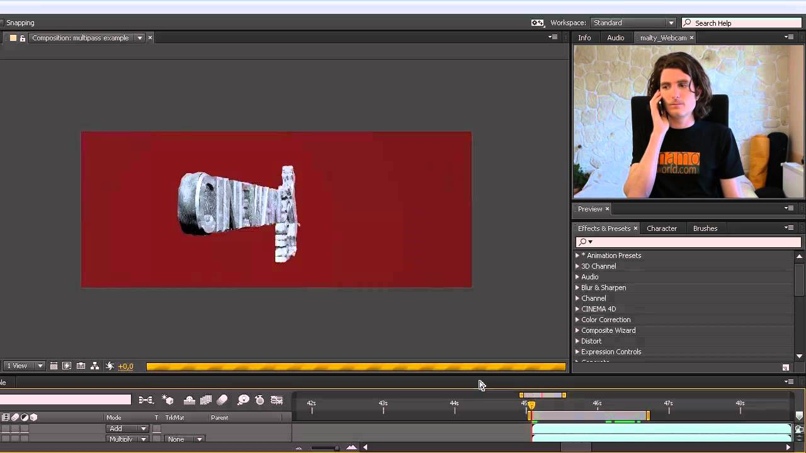This screenshot has width=806, height=453.
Task: Click the workspace sync settings icon
Action: coord(537,23)
